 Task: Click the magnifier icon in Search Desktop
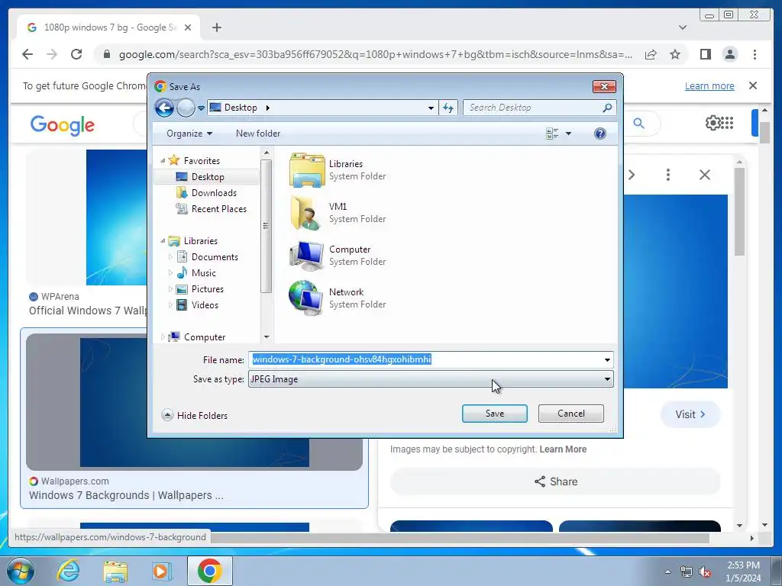click(607, 108)
